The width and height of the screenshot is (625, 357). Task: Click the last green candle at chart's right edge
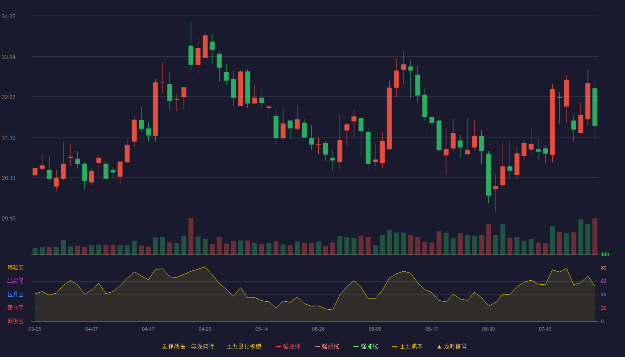(x=595, y=107)
